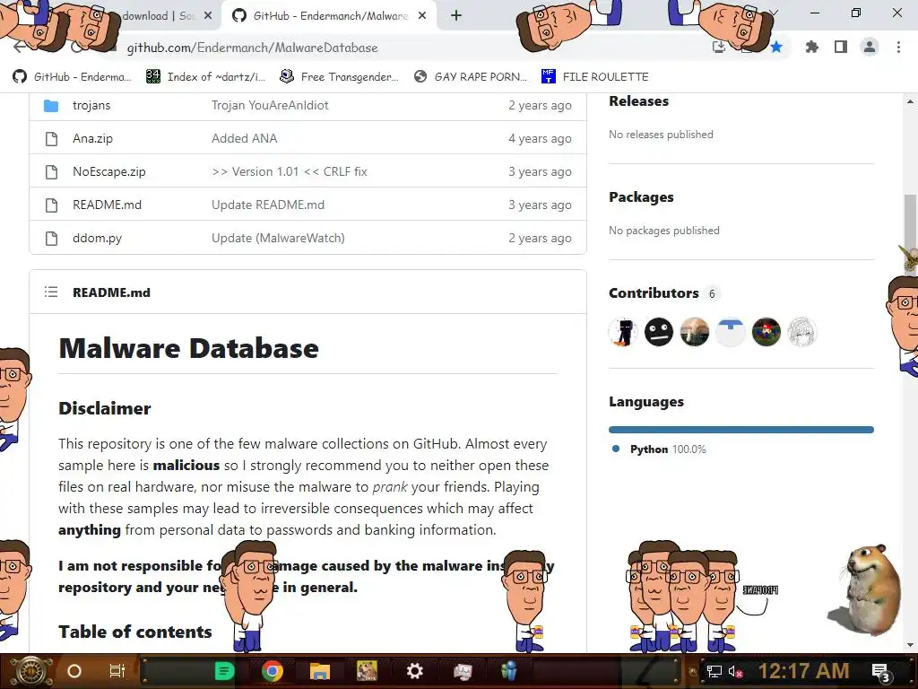The width and height of the screenshot is (918, 689).
Task: Open Settings gear on taskbar
Action: click(x=414, y=671)
